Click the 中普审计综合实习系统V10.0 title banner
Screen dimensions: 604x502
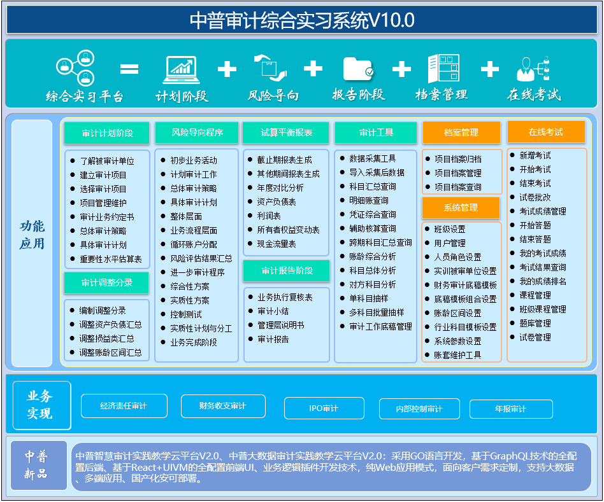[x=301, y=20]
